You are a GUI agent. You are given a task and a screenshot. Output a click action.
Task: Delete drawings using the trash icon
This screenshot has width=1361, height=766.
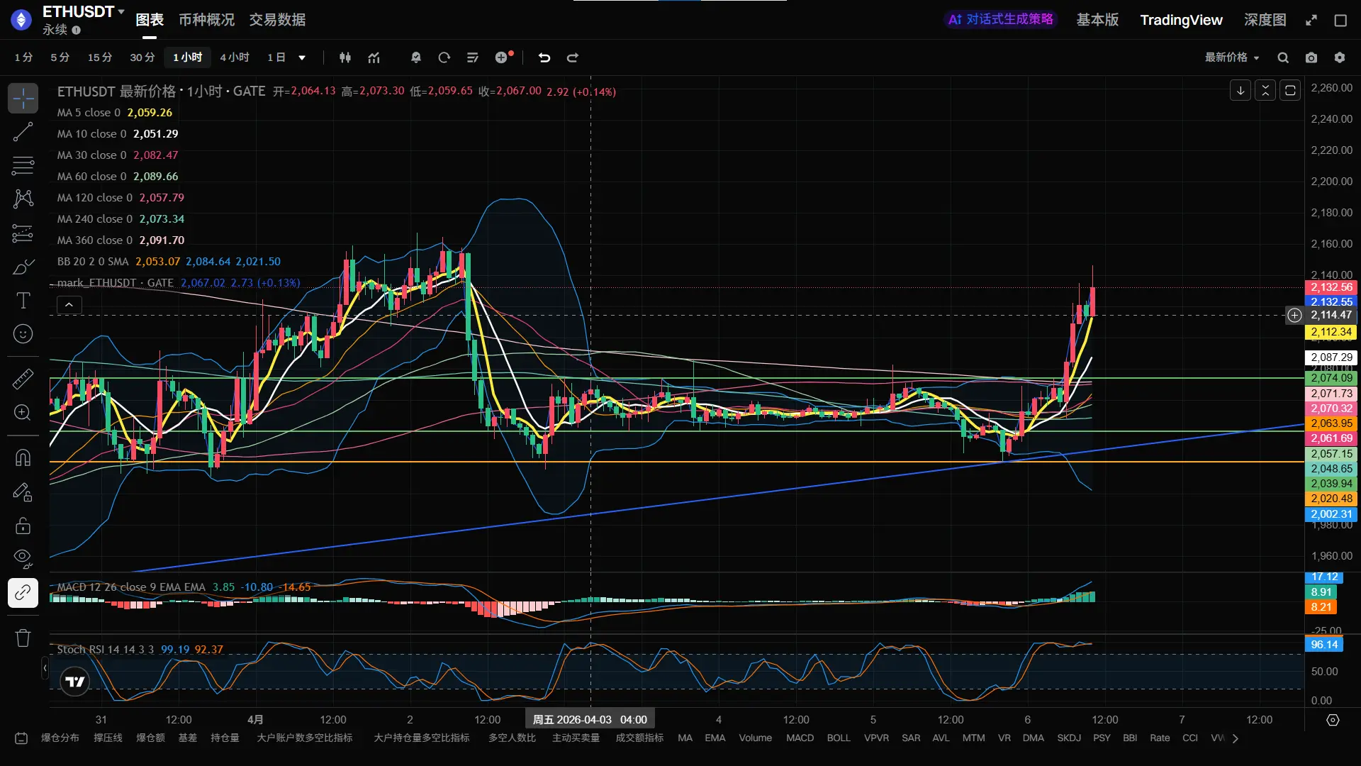[x=23, y=638]
